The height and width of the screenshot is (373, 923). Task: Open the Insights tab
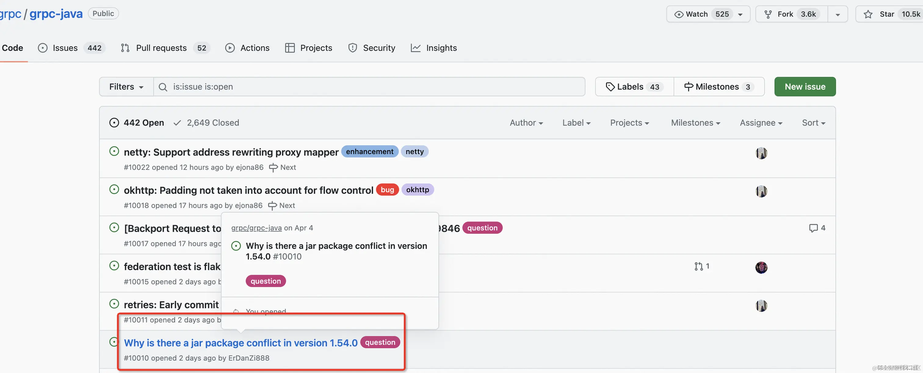[x=441, y=48]
